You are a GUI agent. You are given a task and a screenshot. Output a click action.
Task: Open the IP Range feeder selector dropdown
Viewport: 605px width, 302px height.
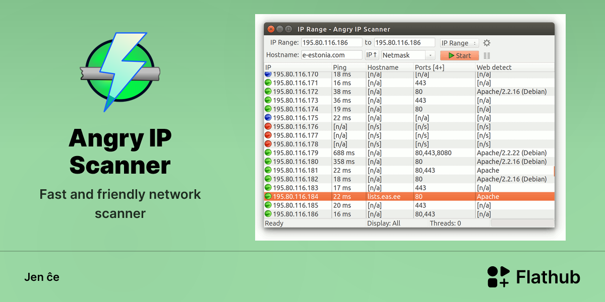(459, 43)
